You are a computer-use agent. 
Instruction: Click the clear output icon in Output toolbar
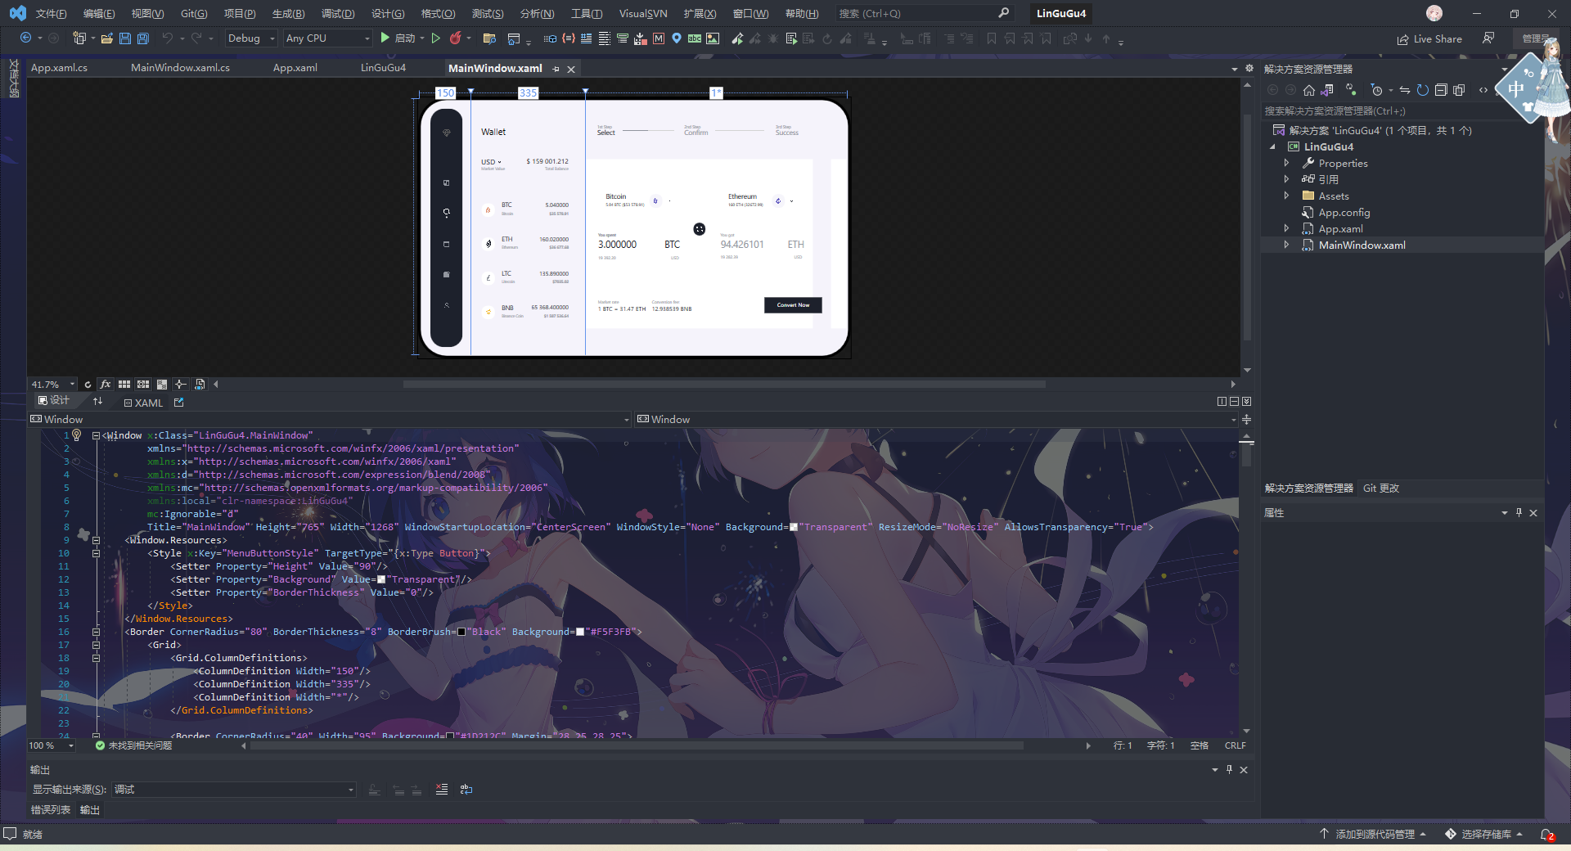[442, 790]
